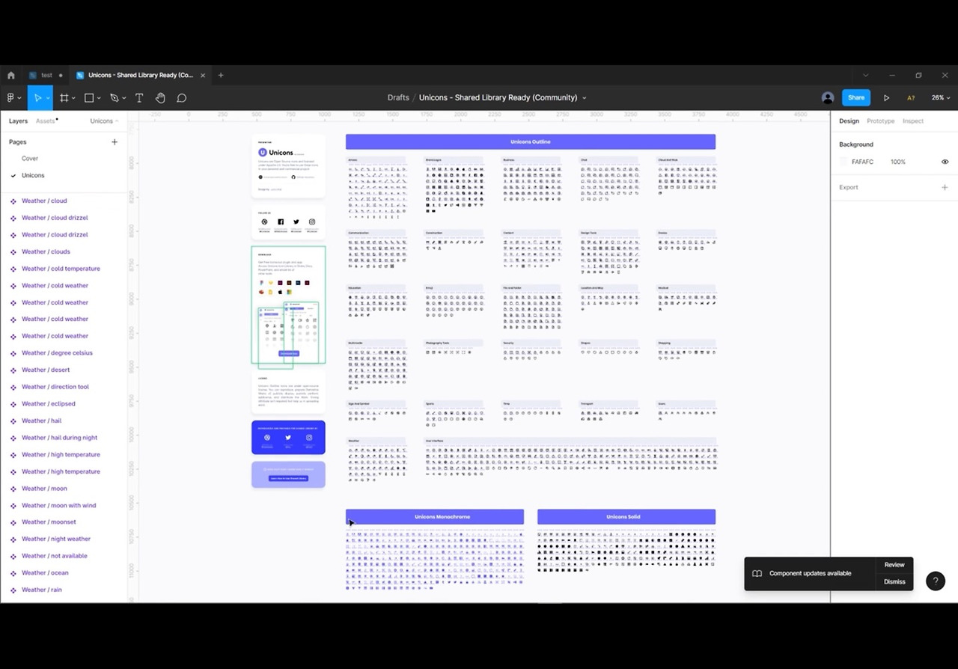
Task: Click the Twitter icon on the dark blue card
Action: [288, 438]
